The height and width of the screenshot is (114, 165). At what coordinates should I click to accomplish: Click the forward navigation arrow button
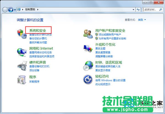pyautogui.click(x=11, y=10)
